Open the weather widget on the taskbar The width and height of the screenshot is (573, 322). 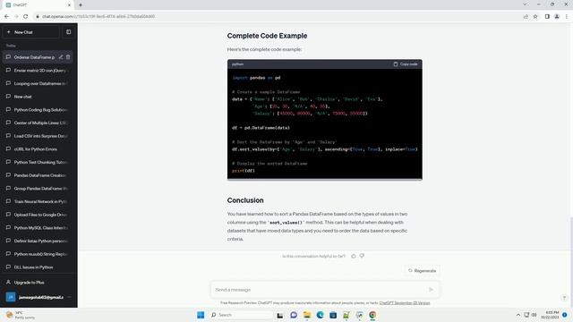tap(21, 315)
